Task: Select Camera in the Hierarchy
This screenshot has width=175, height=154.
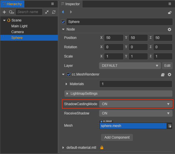Action: click(17, 32)
